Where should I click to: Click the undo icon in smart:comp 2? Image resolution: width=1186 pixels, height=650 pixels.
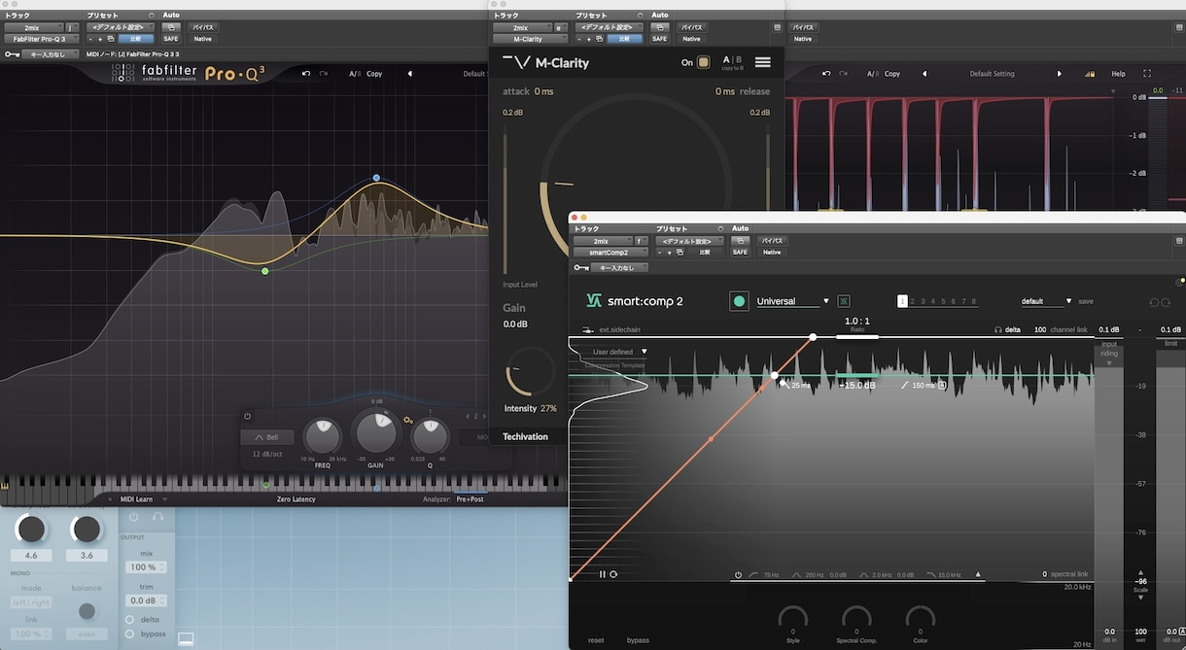click(x=1154, y=302)
